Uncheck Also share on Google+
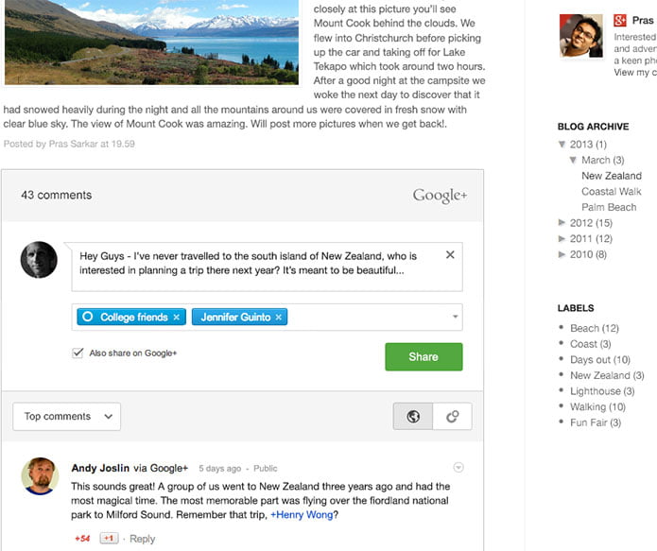Screen dimensions: 657x551 click(78, 353)
